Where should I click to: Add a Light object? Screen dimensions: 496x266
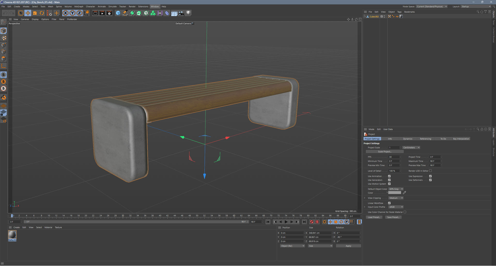pyautogui.click(x=188, y=13)
